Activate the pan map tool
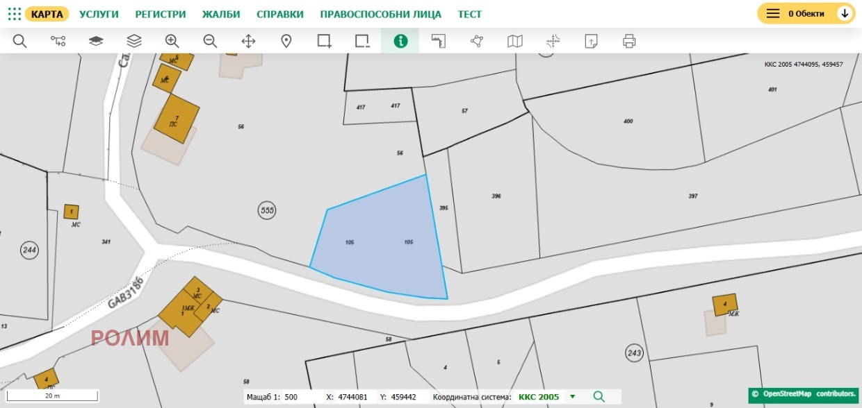Viewport: 862px width, 408px height. click(248, 41)
